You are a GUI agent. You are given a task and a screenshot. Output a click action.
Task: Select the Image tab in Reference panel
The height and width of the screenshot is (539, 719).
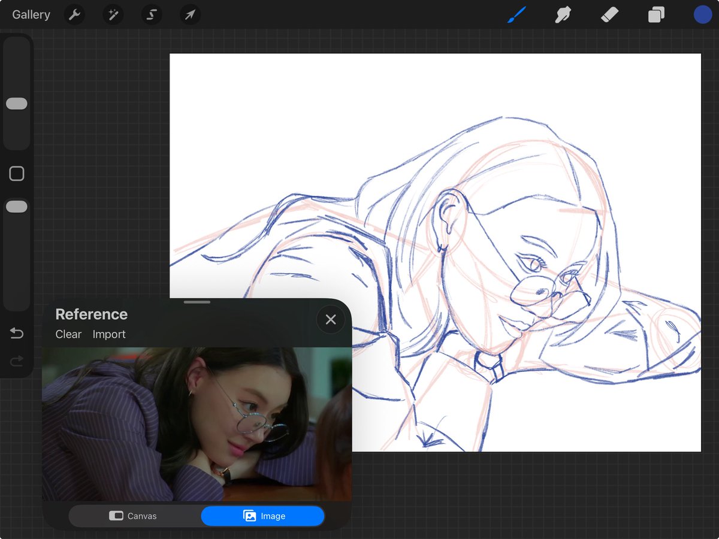click(x=263, y=516)
